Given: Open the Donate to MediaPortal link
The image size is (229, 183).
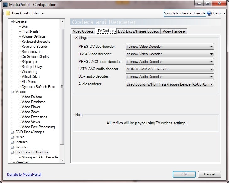Looking at the screenshot, I should pyautogui.click(x=24, y=175).
